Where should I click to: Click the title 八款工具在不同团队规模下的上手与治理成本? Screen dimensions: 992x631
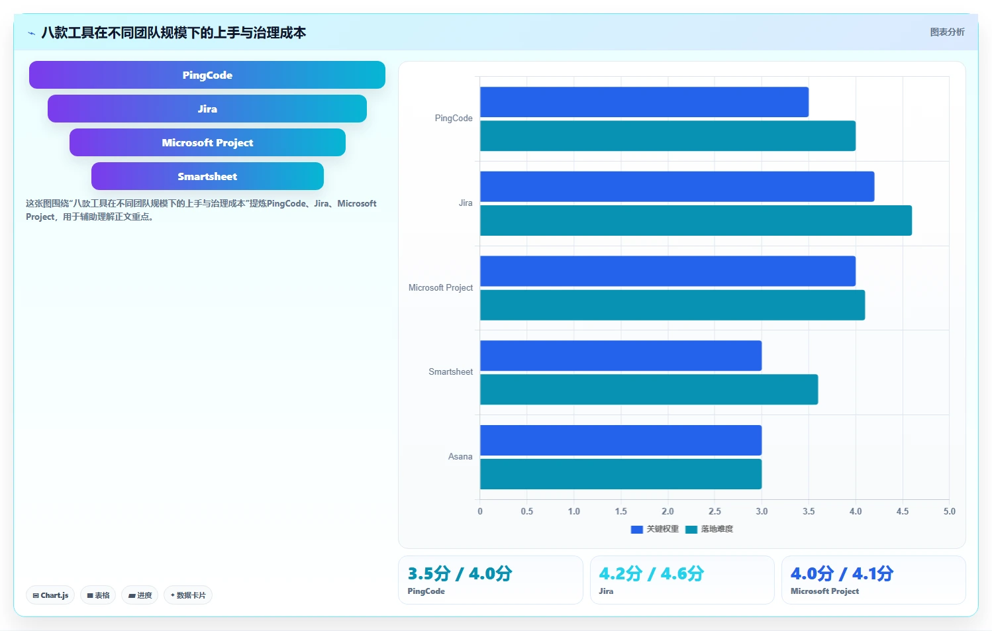[x=174, y=33]
